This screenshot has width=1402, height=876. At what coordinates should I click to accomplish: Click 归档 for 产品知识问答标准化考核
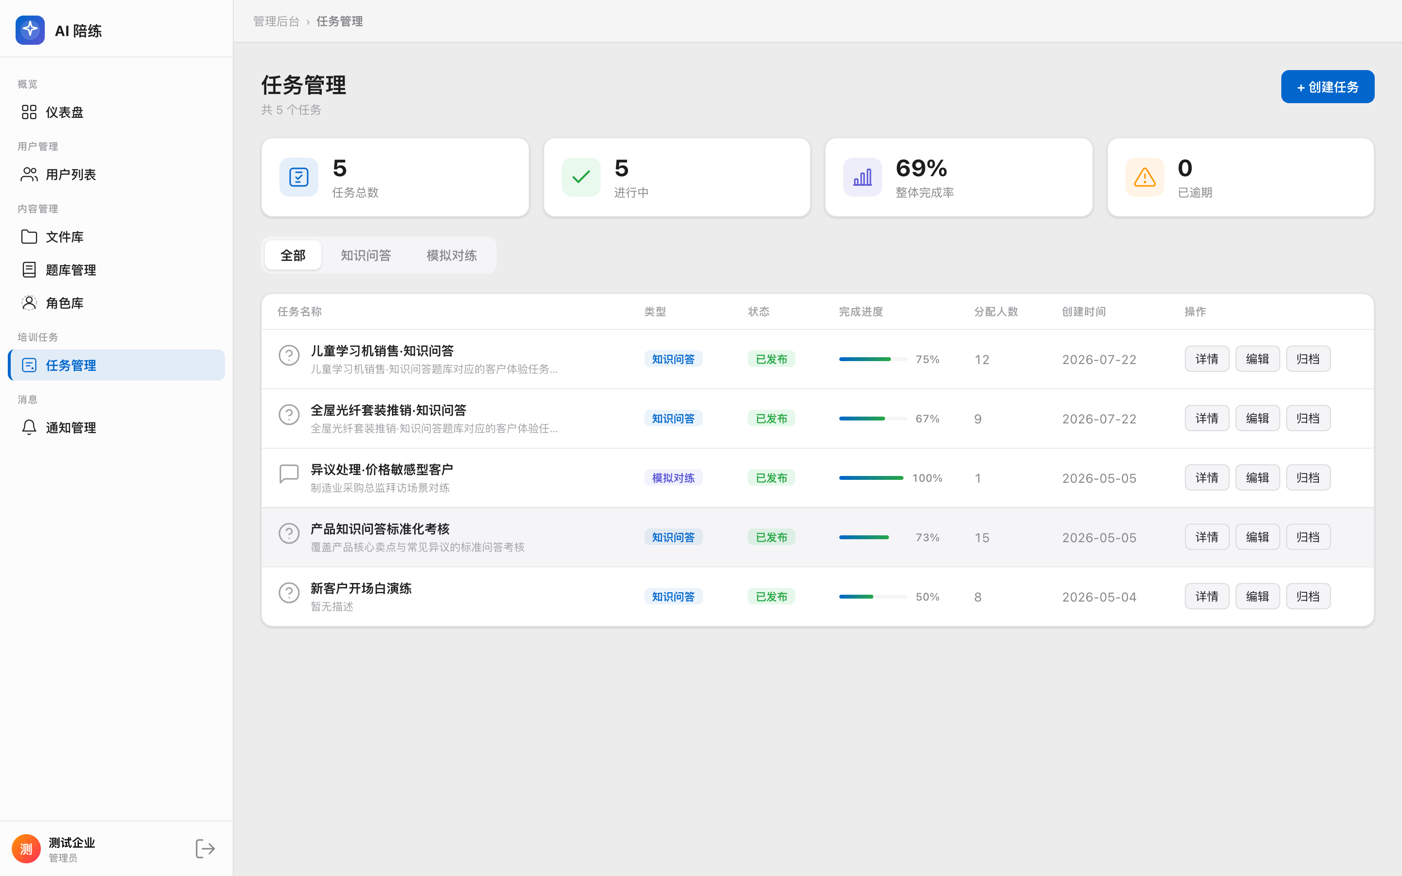coord(1308,537)
